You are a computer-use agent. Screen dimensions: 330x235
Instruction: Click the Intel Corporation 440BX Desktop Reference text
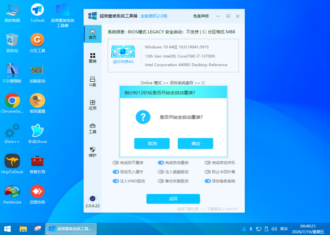click(x=186, y=65)
